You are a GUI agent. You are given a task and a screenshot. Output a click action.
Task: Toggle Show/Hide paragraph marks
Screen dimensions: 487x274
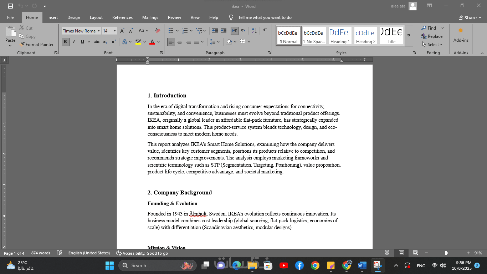(265, 31)
